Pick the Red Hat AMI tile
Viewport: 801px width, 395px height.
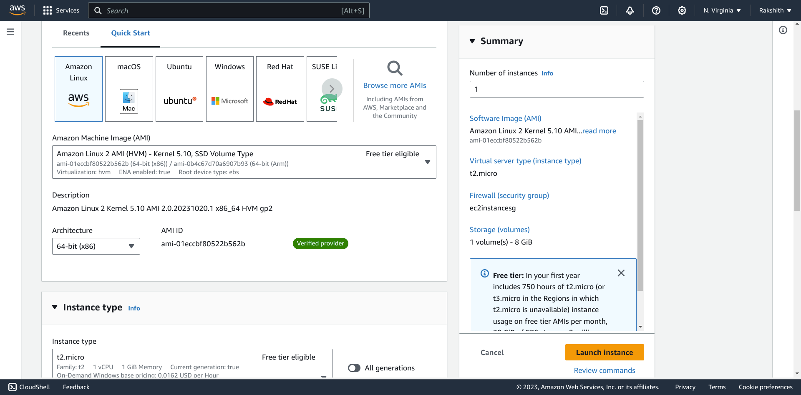(x=280, y=89)
